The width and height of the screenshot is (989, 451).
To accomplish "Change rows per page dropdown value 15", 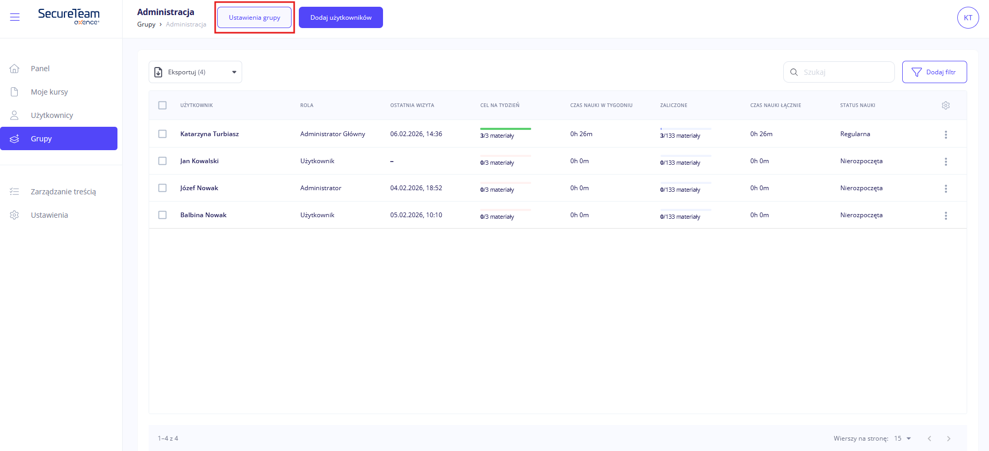I will point(902,439).
